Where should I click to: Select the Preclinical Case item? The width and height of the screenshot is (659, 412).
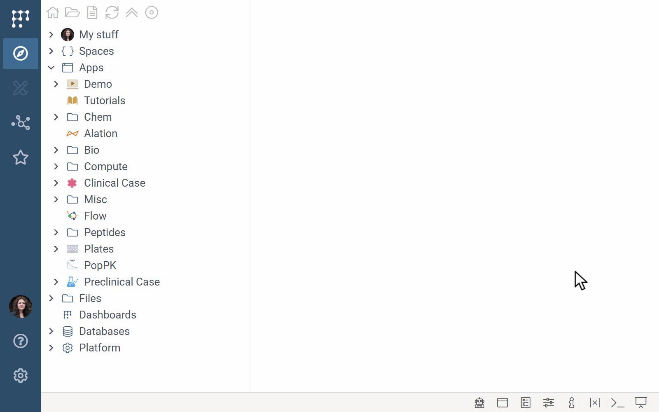pos(122,282)
